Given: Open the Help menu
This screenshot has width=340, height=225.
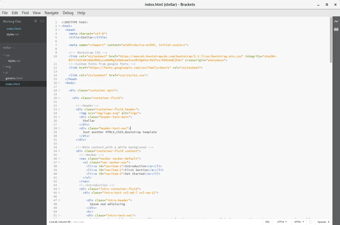Looking at the screenshot, I should point(81,13).
